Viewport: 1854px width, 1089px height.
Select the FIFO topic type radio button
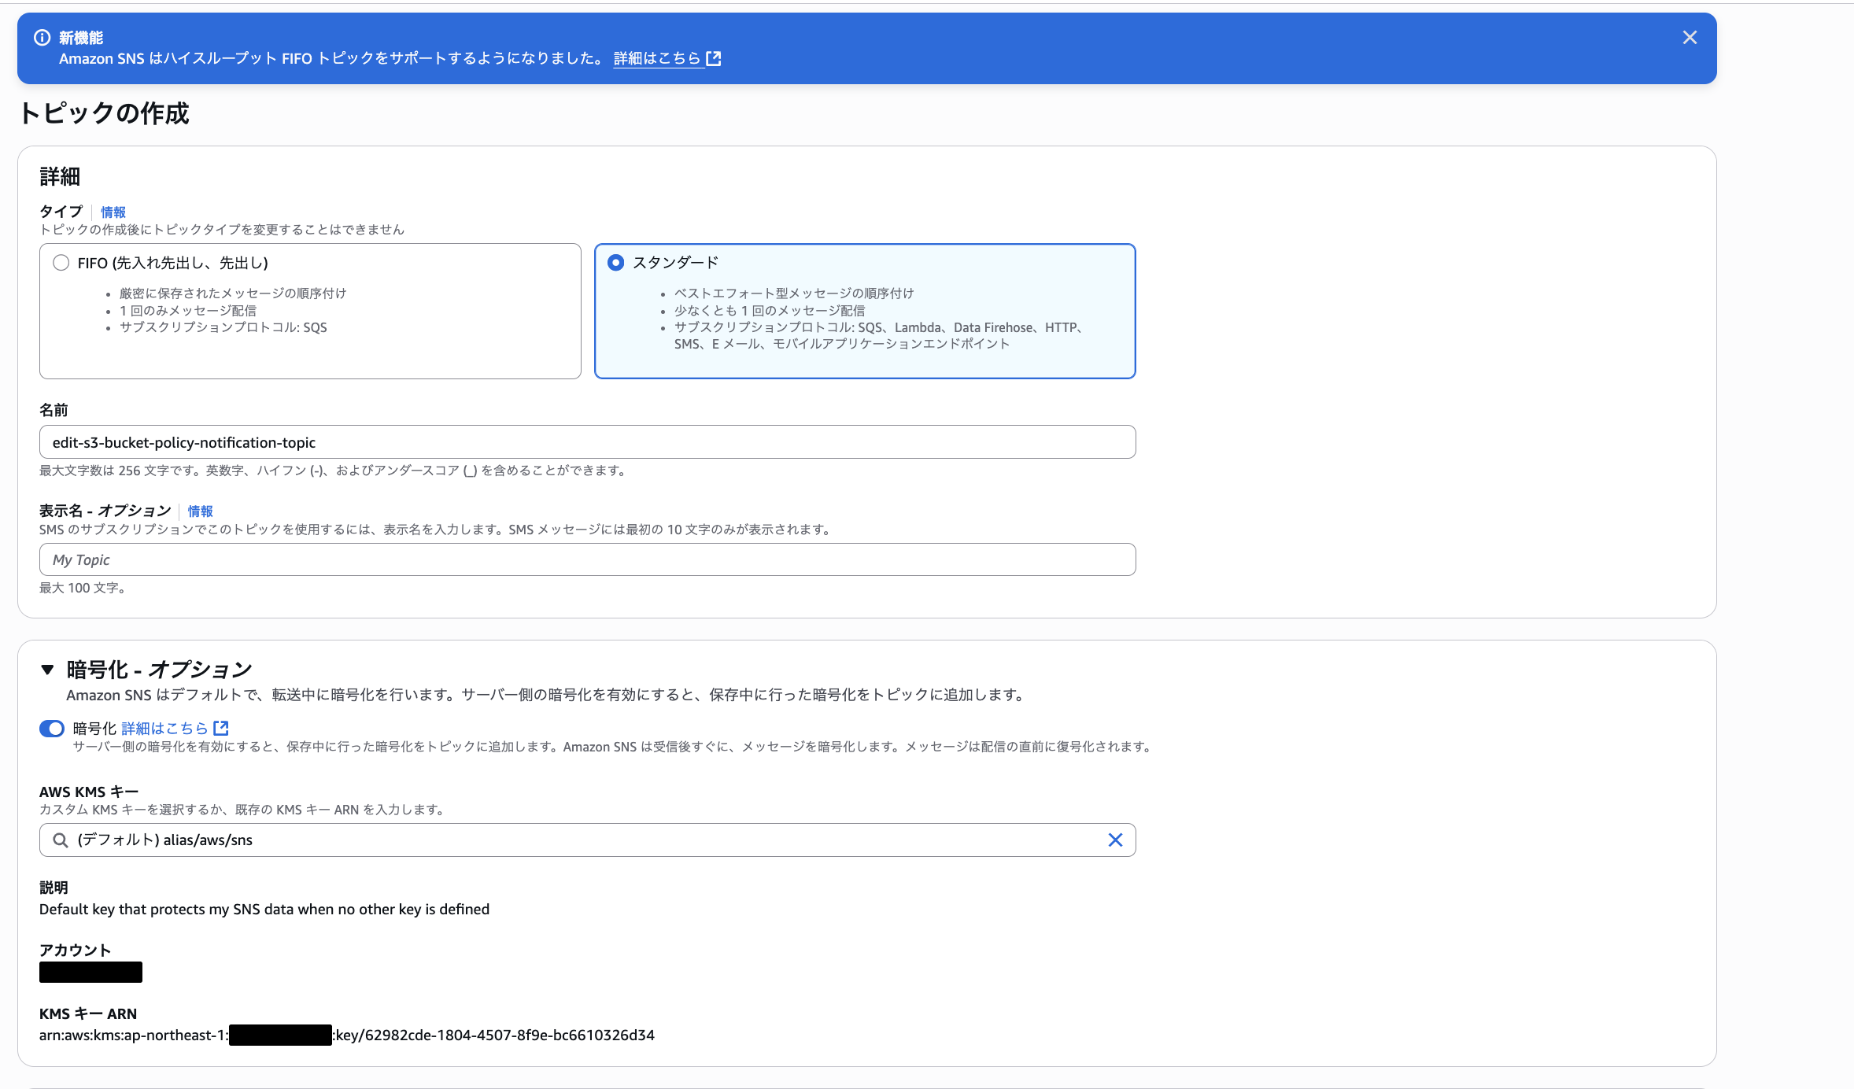[61, 263]
